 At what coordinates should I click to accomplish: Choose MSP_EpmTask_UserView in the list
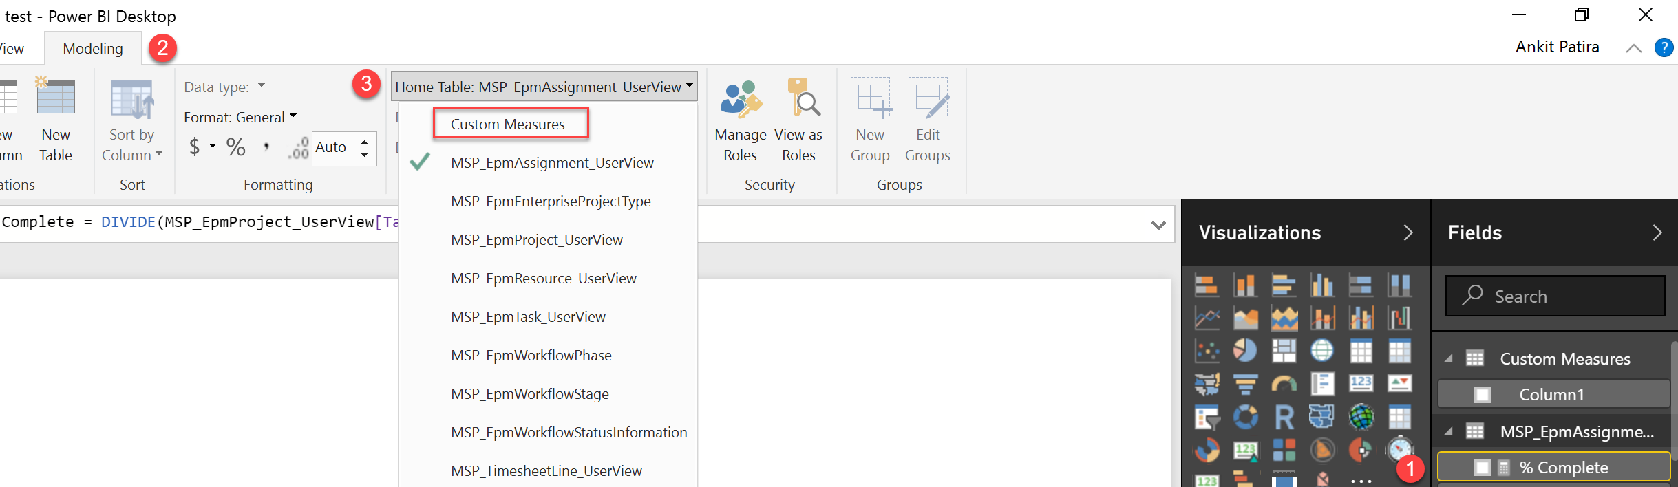[529, 317]
